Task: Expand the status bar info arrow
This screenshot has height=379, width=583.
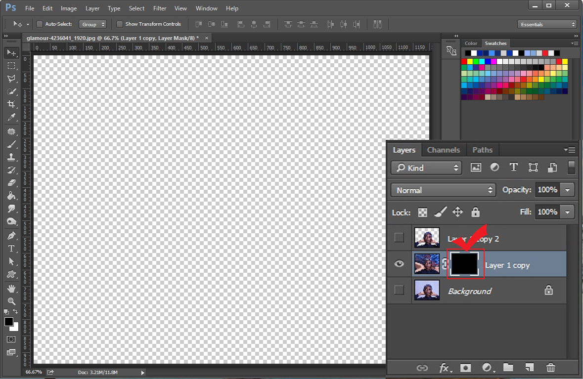Action: point(142,372)
